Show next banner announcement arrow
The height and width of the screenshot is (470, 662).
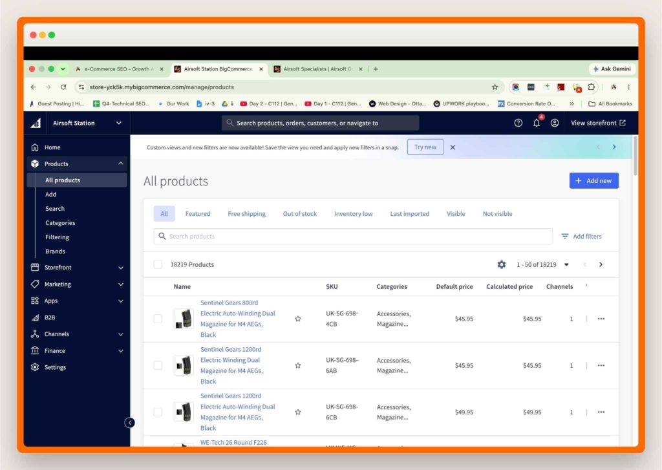click(x=614, y=147)
